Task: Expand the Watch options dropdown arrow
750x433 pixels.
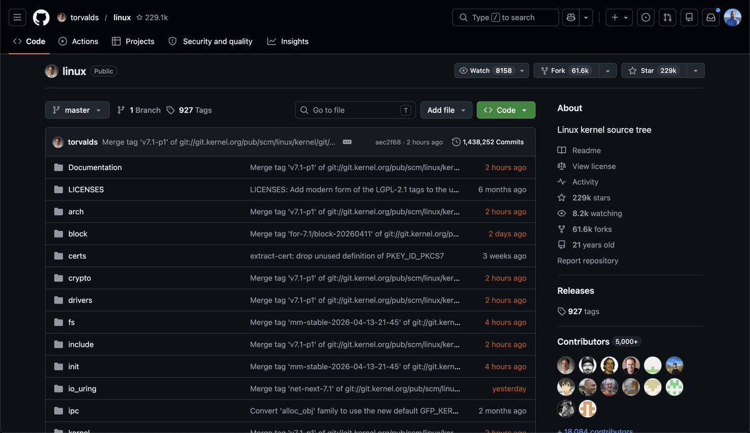Action: 522,71
